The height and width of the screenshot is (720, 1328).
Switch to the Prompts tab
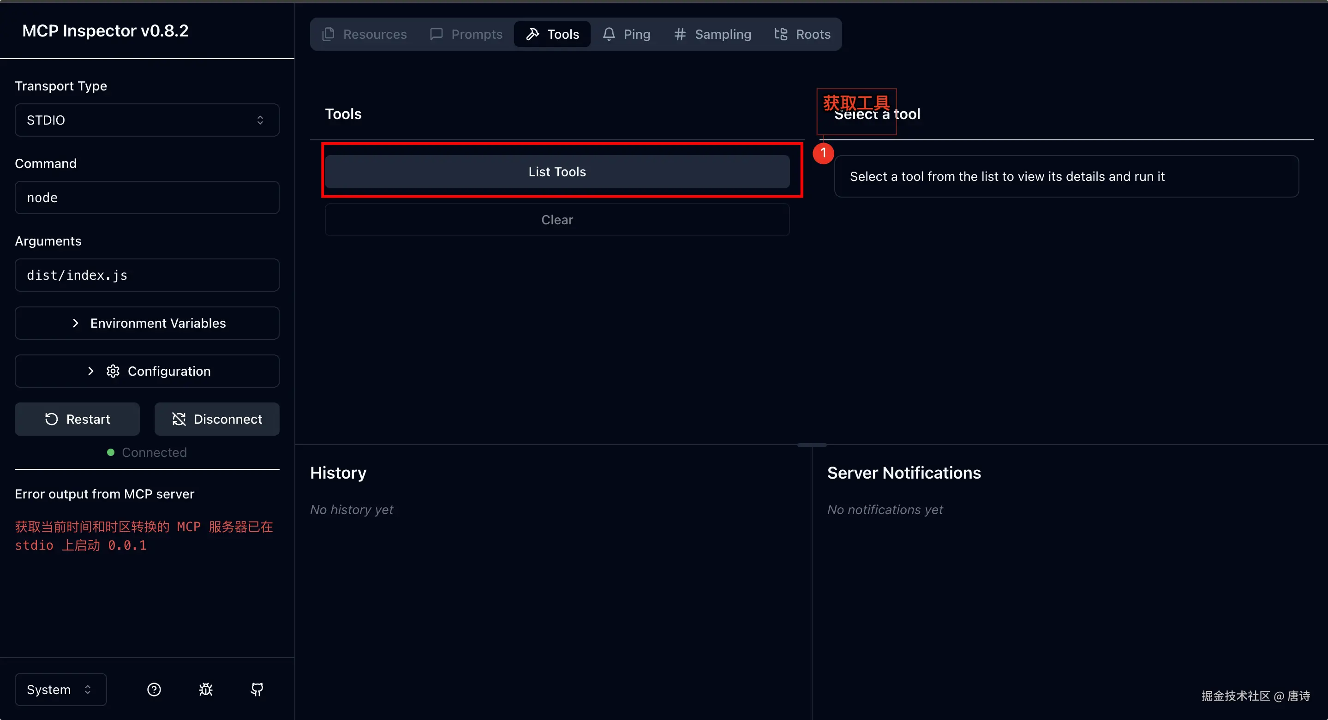tap(466, 34)
